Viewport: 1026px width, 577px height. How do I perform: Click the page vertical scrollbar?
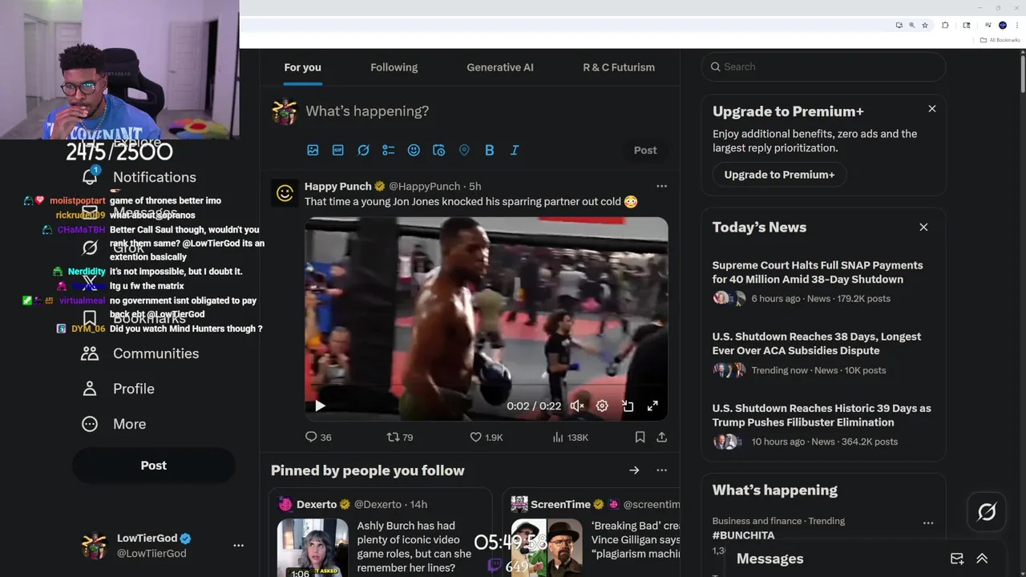(x=1022, y=72)
